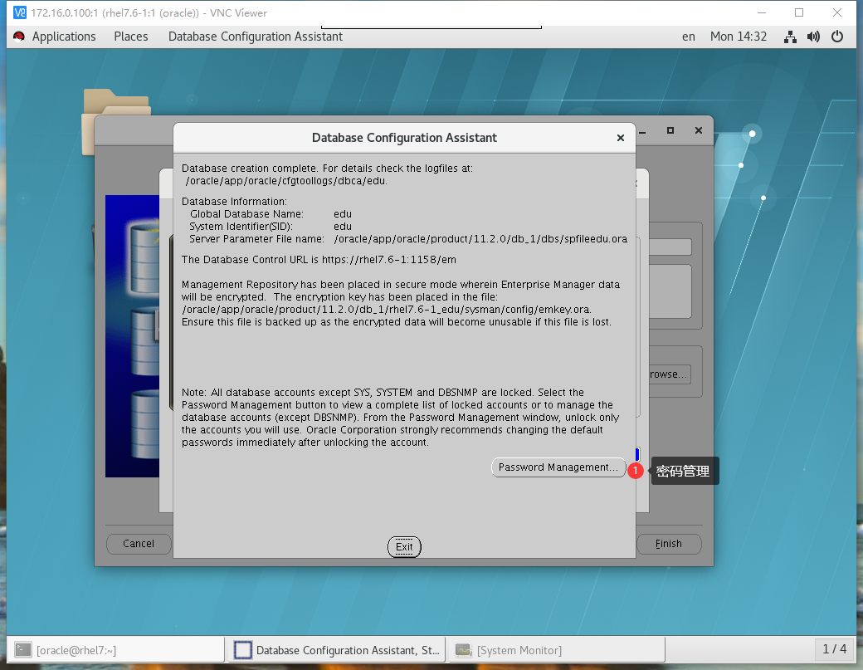Click the database cylinders illustration in the DBCA window

pyautogui.click(x=134, y=335)
